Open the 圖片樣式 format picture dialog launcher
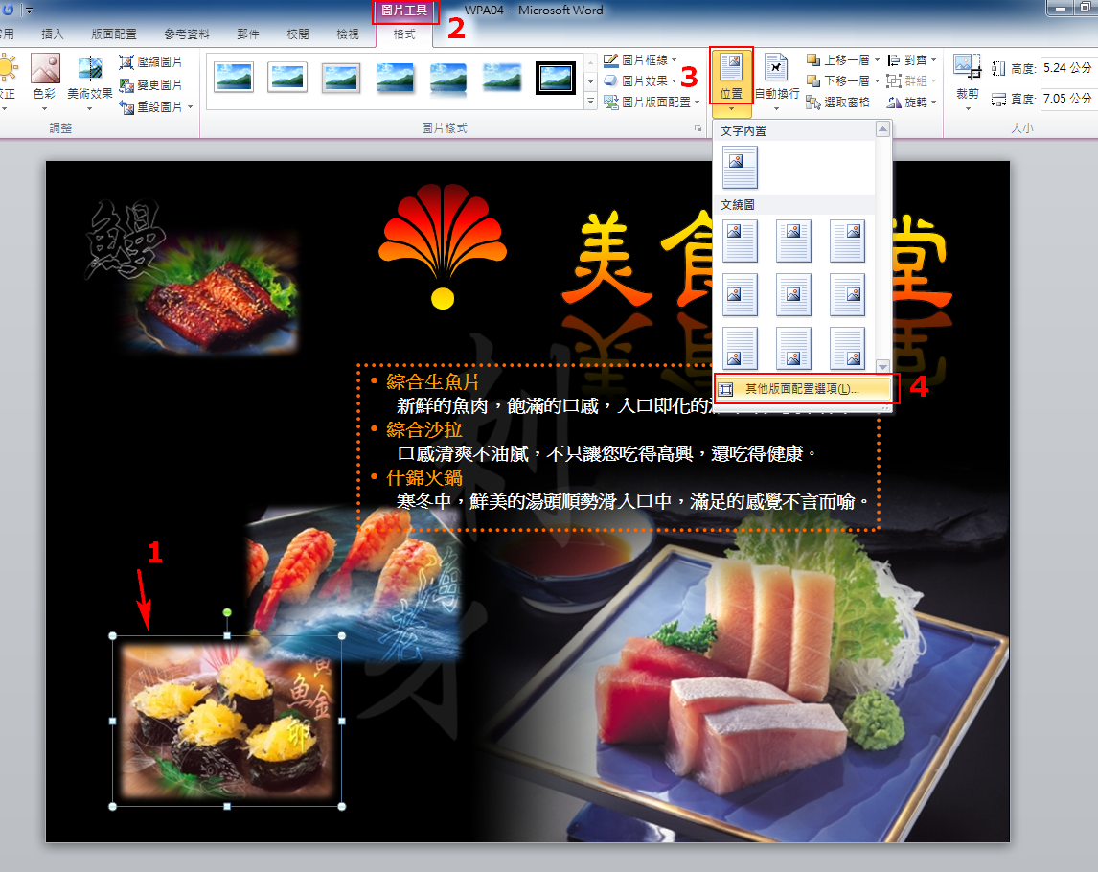1098x872 pixels. point(698,128)
